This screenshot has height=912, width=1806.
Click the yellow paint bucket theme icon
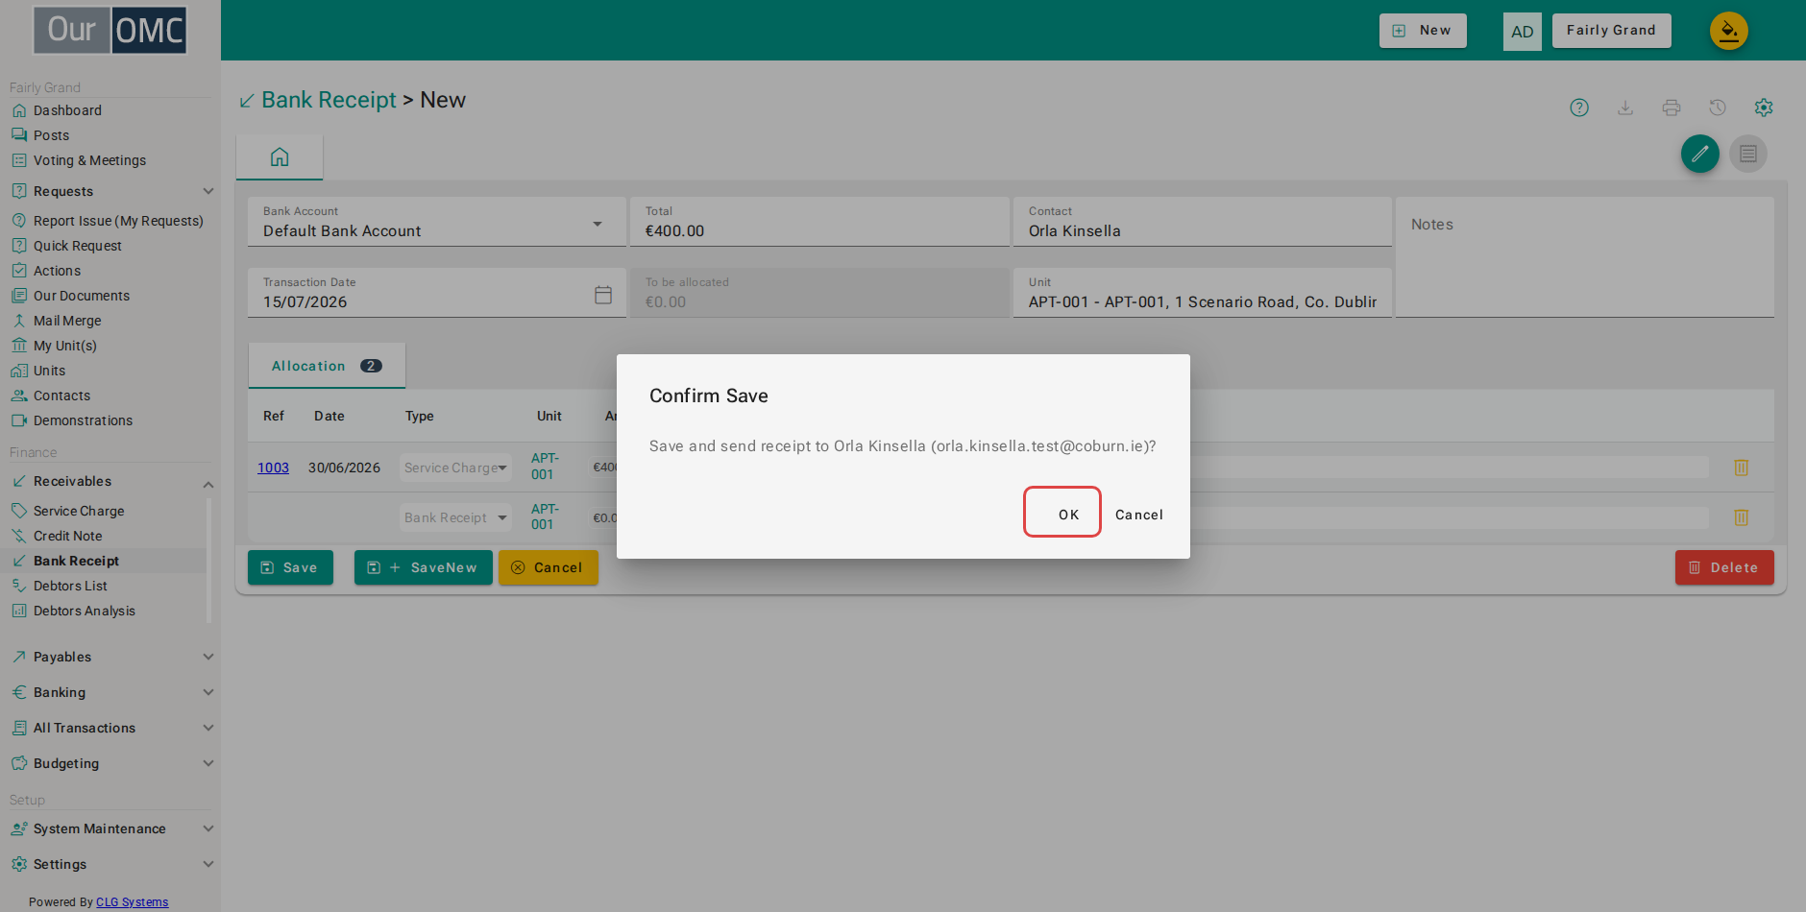(1729, 31)
